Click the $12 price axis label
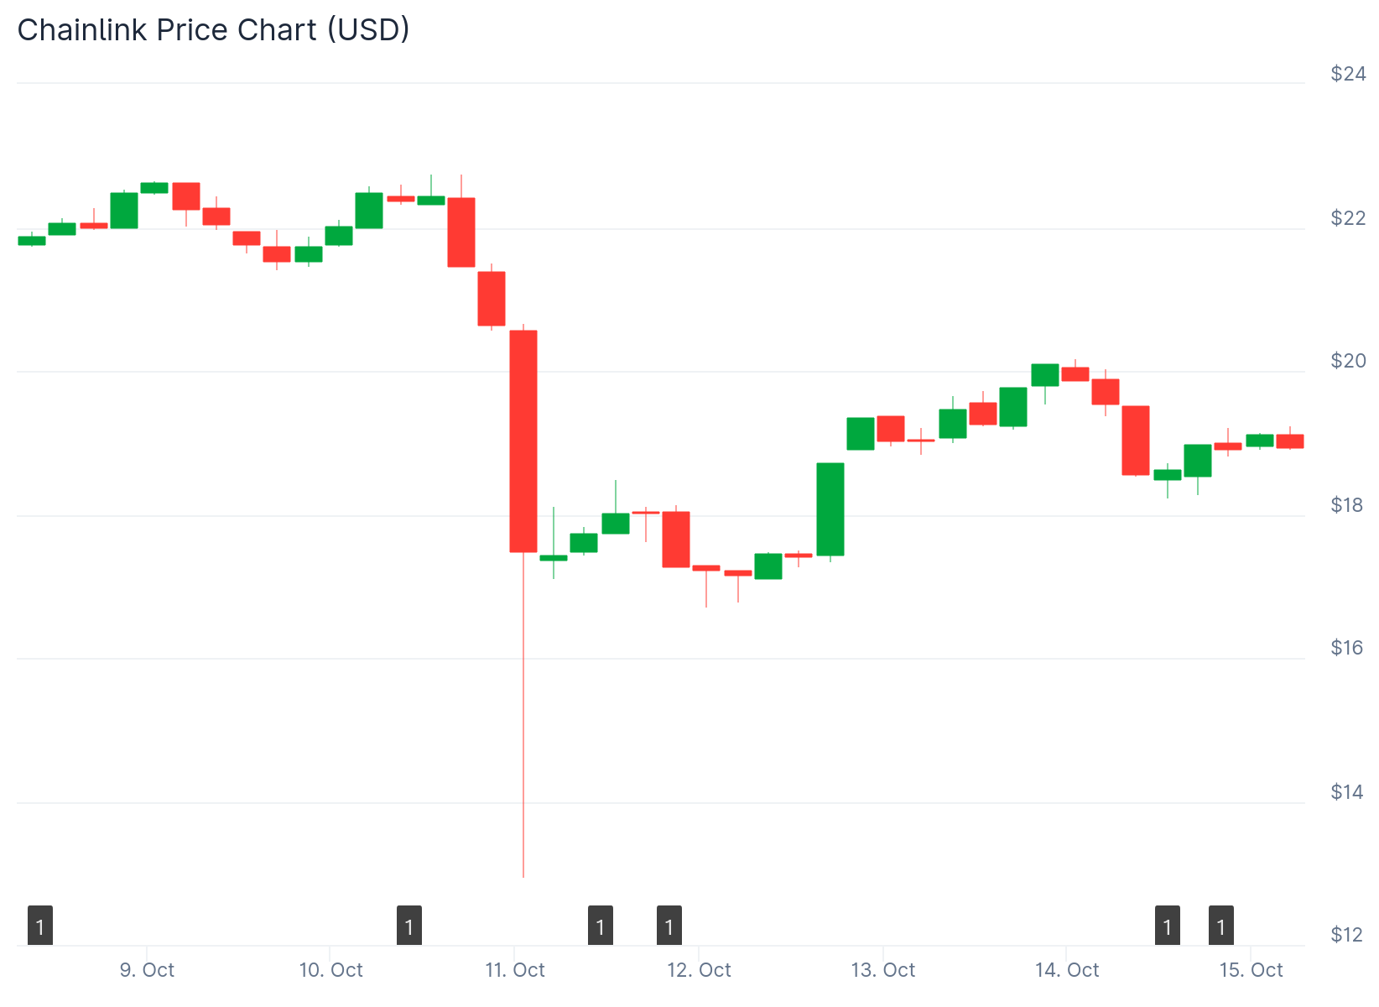Screen dimensions: 1379x1007 (1348, 935)
